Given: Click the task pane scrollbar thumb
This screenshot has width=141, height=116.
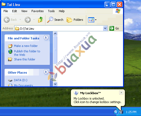Looking at the screenshot, I should 55,50.
